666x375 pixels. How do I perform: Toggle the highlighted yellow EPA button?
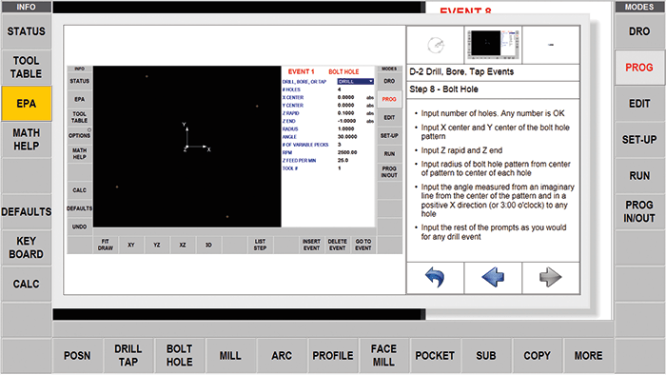click(27, 104)
